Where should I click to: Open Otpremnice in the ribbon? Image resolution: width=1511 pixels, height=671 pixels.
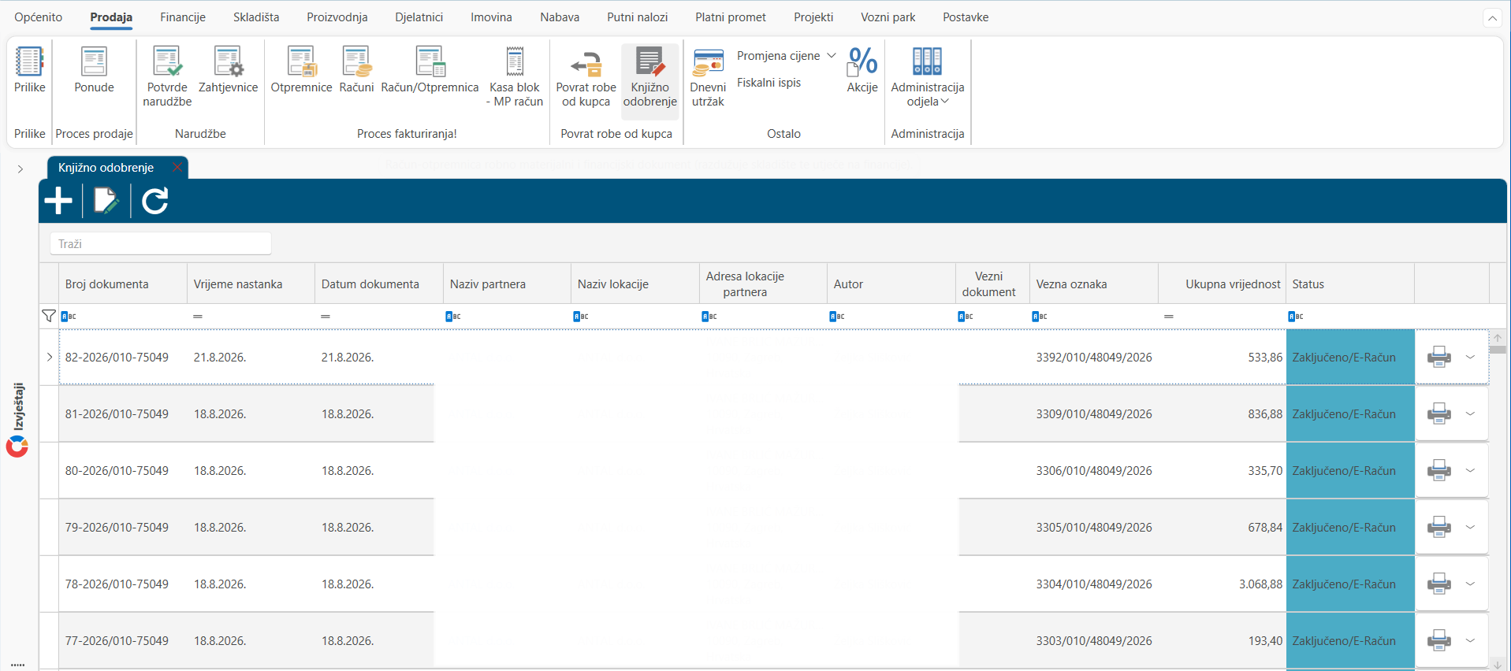(x=301, y=70)
